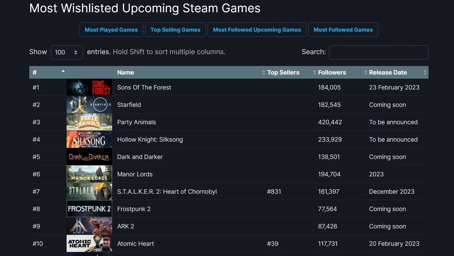This screenshot has width=454, height=256.
Task: Click Dark and Darker name link
Action: click(x=140, y=157)
